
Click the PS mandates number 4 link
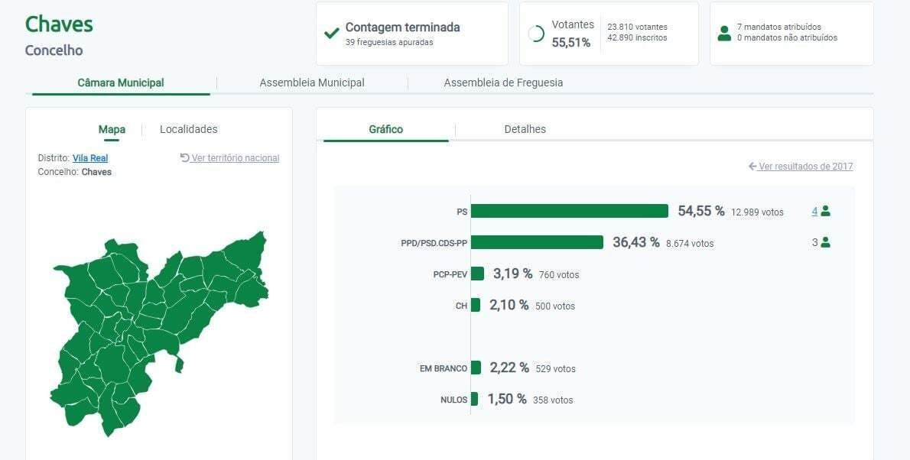point(815,211)
